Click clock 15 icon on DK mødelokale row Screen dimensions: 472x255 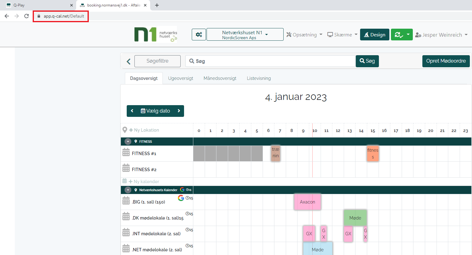tap(189, 214)
